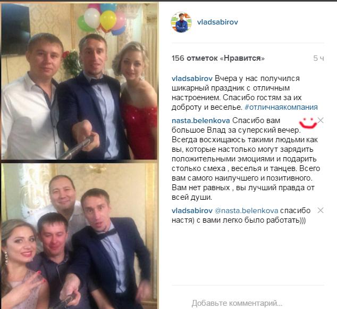Open hashtag #отличнаякомпания
The width and height of the screenshot is (337, 309).
tap(281, 107)
